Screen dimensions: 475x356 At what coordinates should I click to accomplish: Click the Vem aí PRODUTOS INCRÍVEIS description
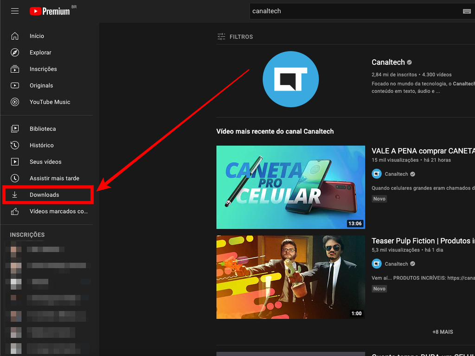pos(423,278)
